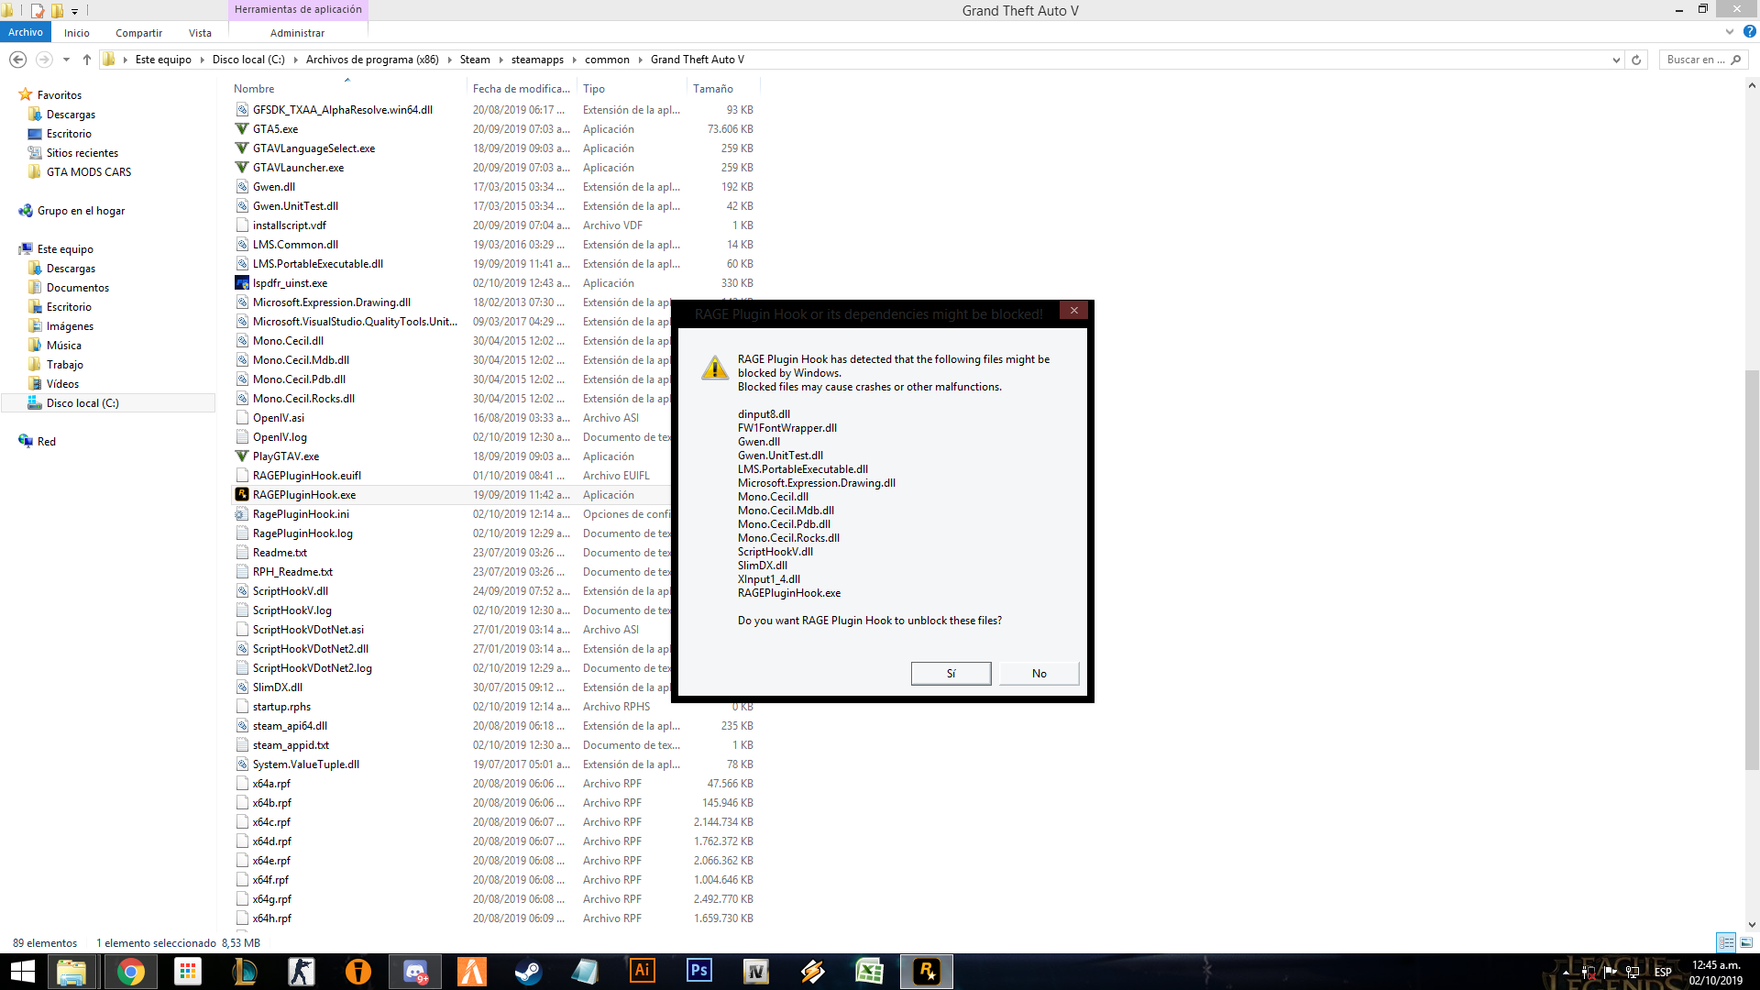The width and height of the screenshot is (1760, 990).
Task: Open Google Chrome from the taskbar
Action: 130,972
